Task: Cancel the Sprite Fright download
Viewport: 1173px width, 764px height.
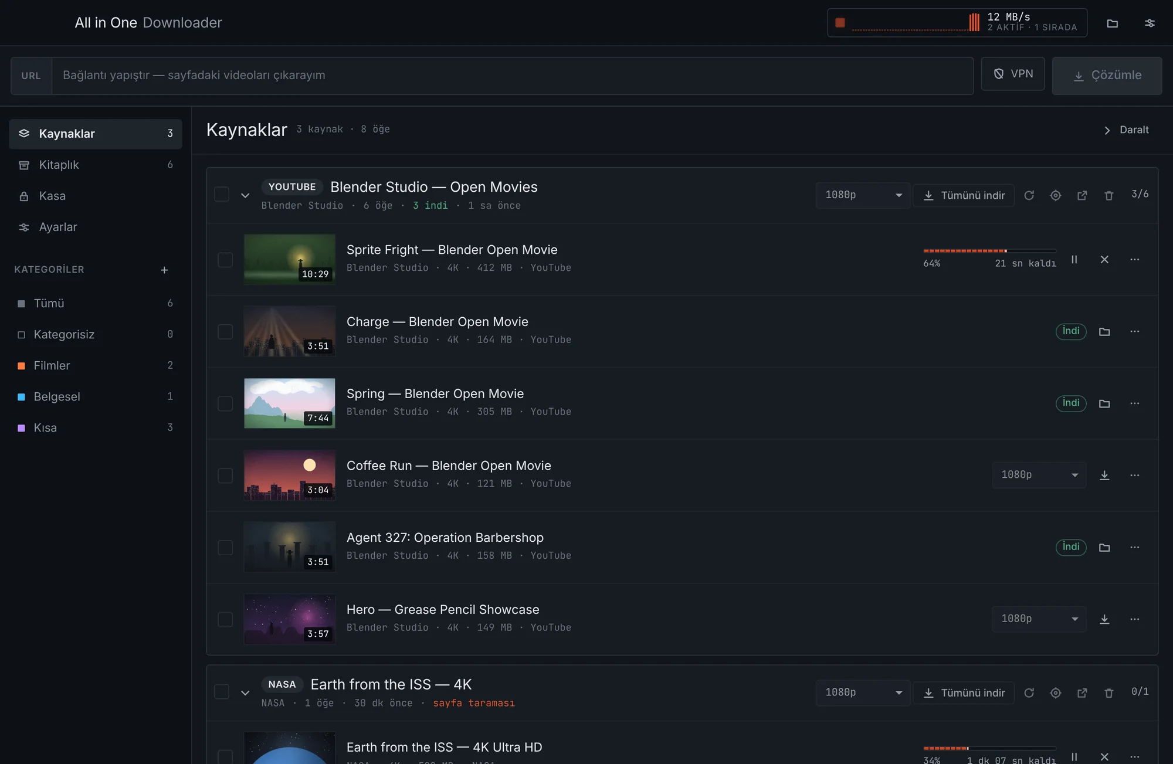Action: (1104, 259)
